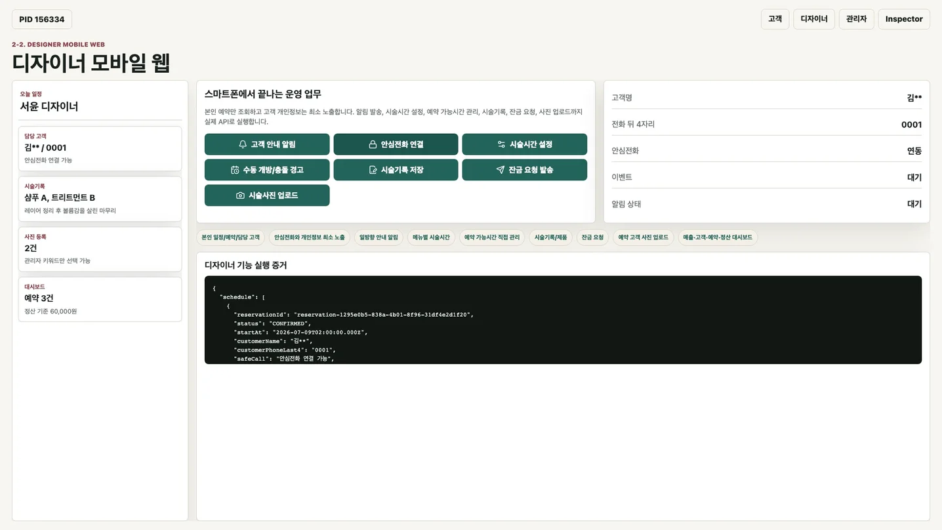
Task: Click the note-edit icon on 시술기록 저장
Action: point(373,170)
